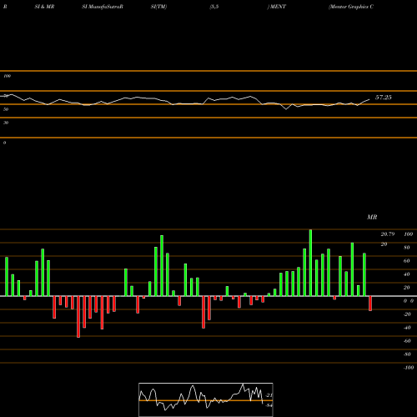417x417 pixels.
Task: Click the 20.79 value in MR panel
Action: click(388, 234)
